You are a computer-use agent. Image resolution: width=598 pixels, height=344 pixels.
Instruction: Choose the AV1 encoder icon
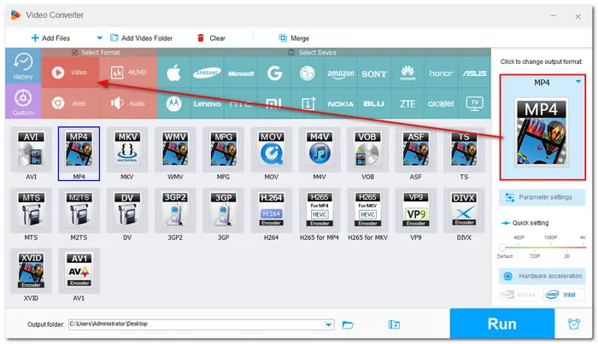[x=79, y=271]
